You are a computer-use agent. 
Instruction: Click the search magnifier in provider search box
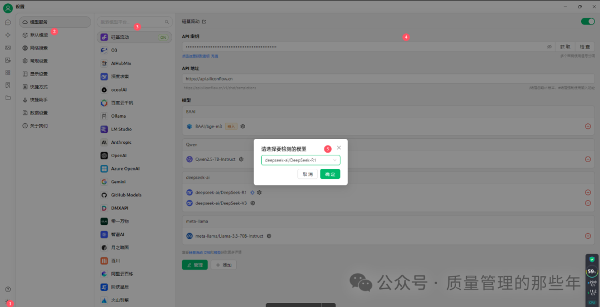click(x=167, y=22)
